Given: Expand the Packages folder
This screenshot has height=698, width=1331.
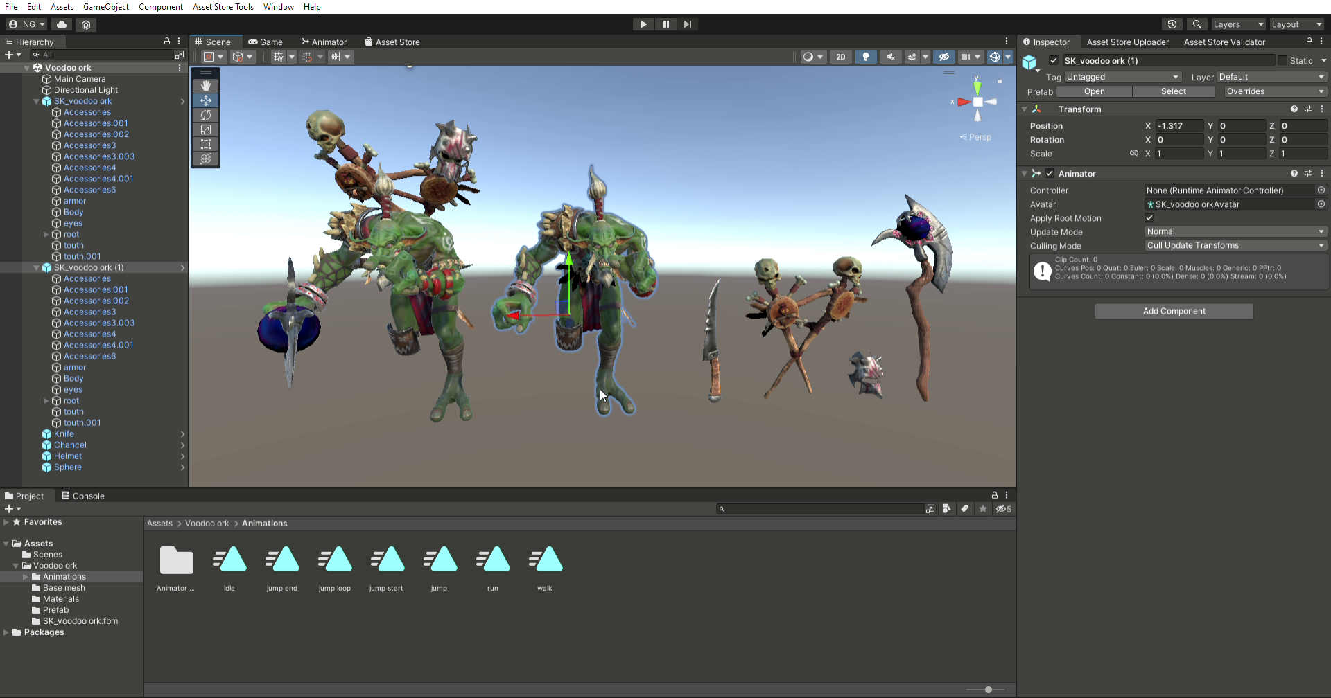Looking at the screenshot, I should (x=6, y=632).
